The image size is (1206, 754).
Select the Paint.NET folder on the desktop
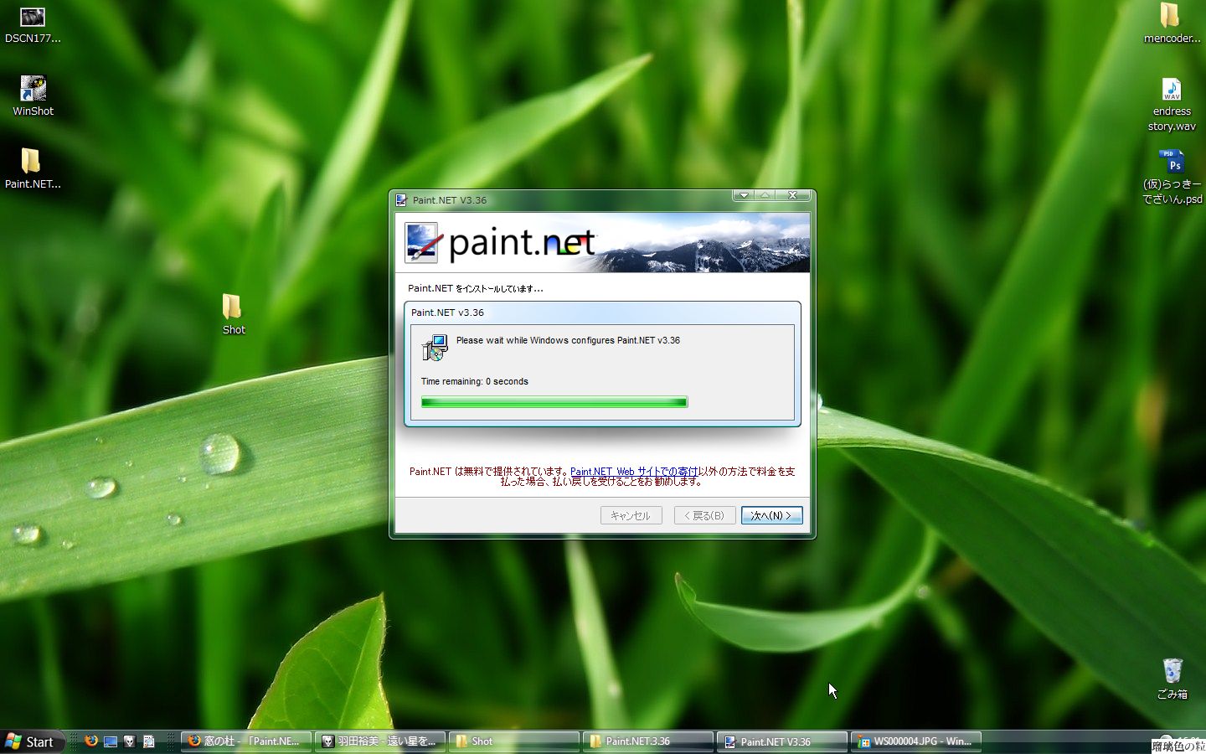point(32,168)
